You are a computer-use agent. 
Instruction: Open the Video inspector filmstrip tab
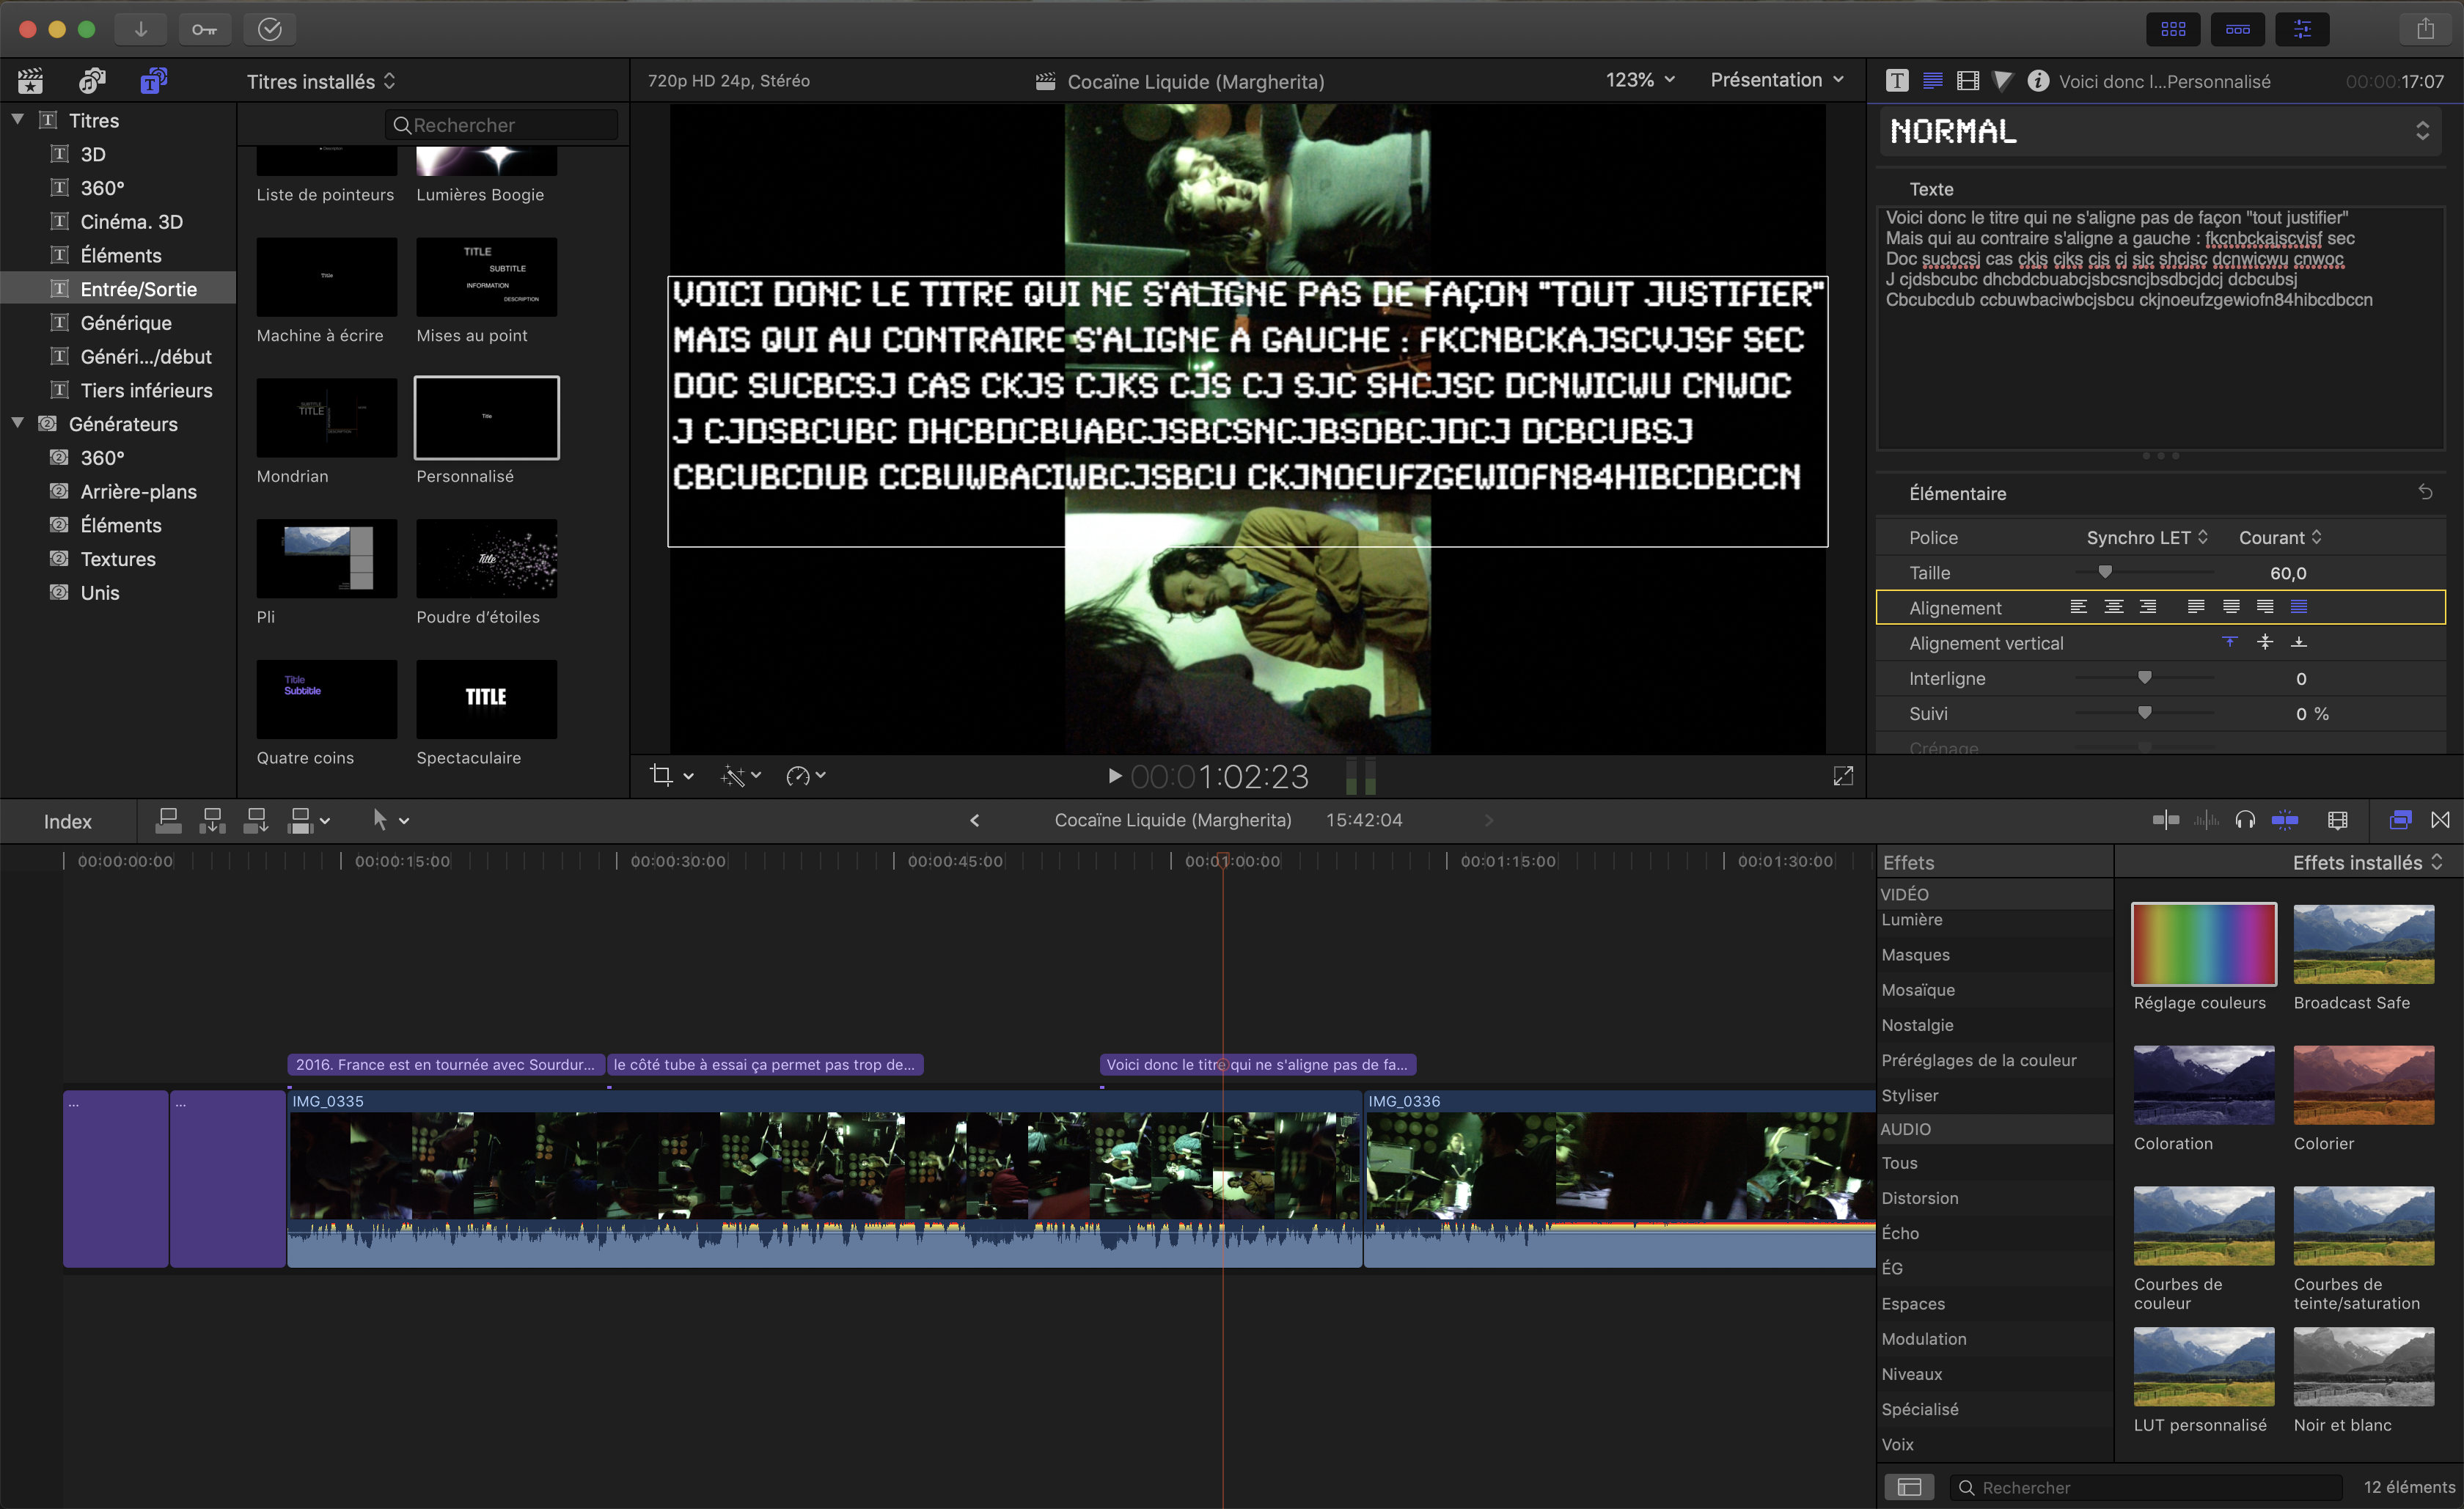tap(1968, 81)
